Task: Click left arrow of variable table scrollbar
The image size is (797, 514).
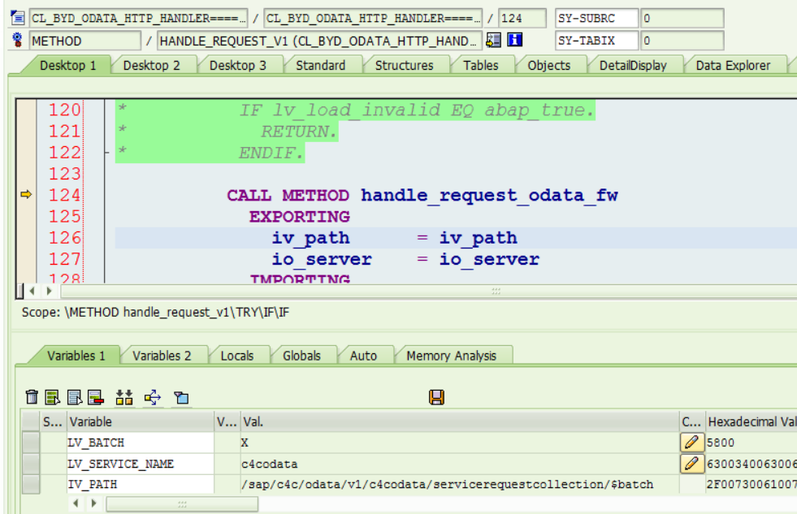Action: (76, 503)
